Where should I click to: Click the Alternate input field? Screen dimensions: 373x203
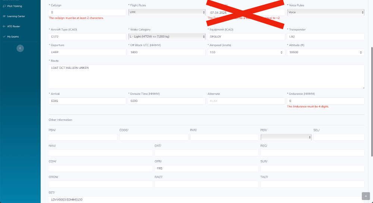(246, 101)
